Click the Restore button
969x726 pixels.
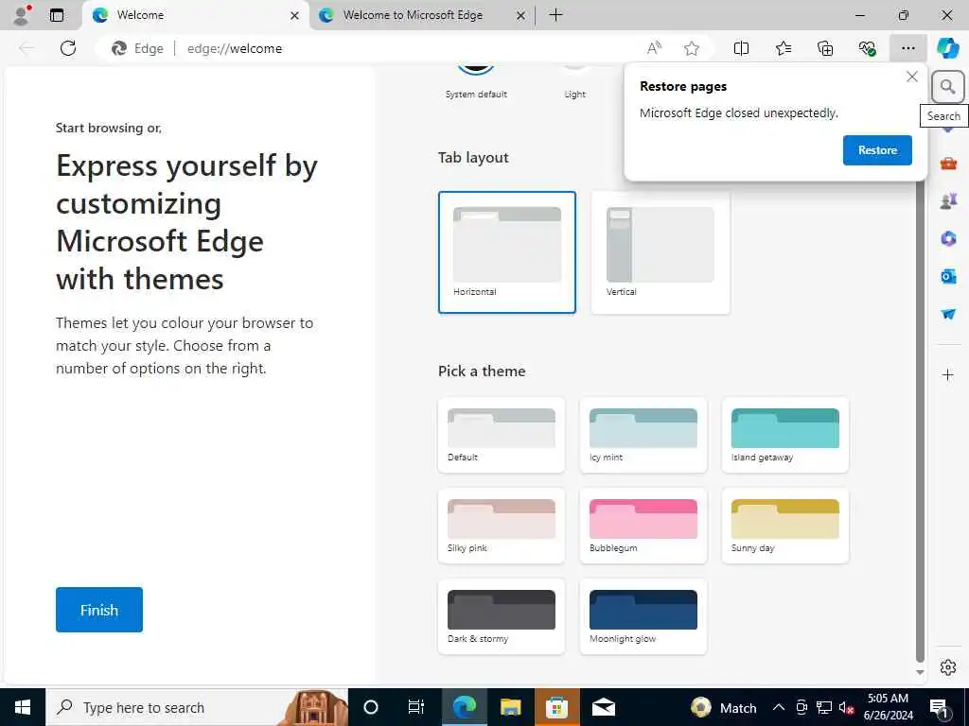click(x=877, y=150)
